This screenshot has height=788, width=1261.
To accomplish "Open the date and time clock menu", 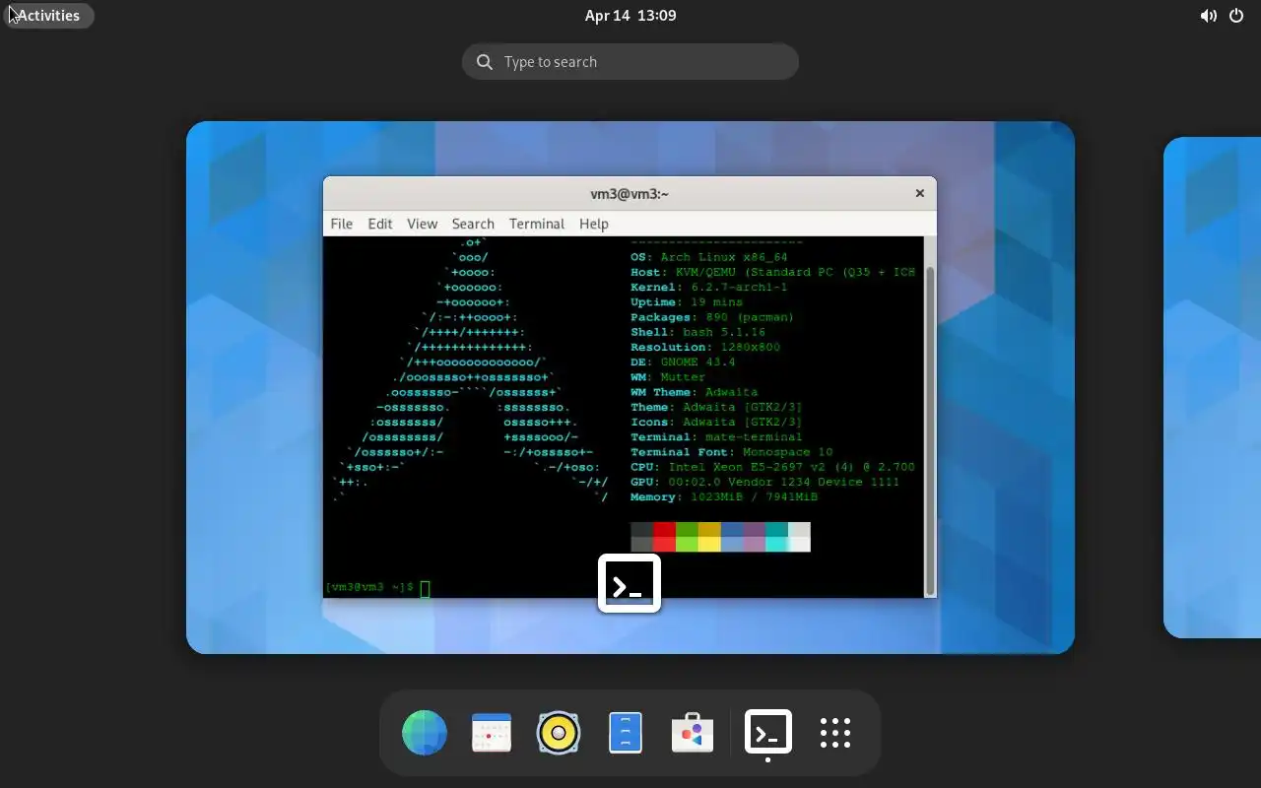I will pyautogui.click(x=630, y=16).
